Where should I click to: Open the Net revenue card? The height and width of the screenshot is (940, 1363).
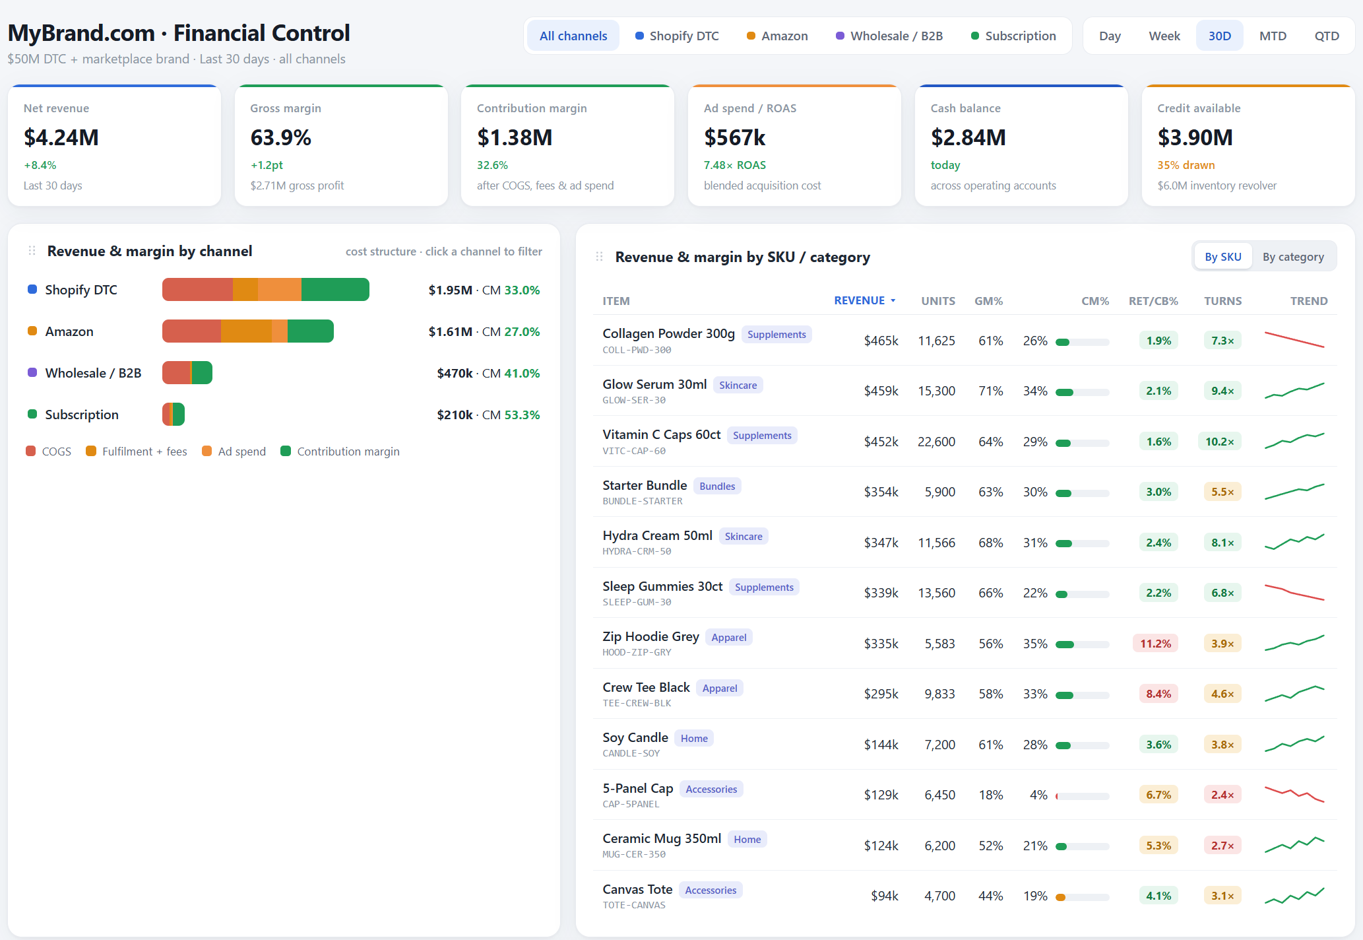click(x=114, y=145)
